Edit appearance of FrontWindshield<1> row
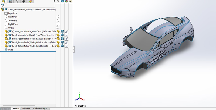Screen dimensions: 216x110 [x=66, y=35]
